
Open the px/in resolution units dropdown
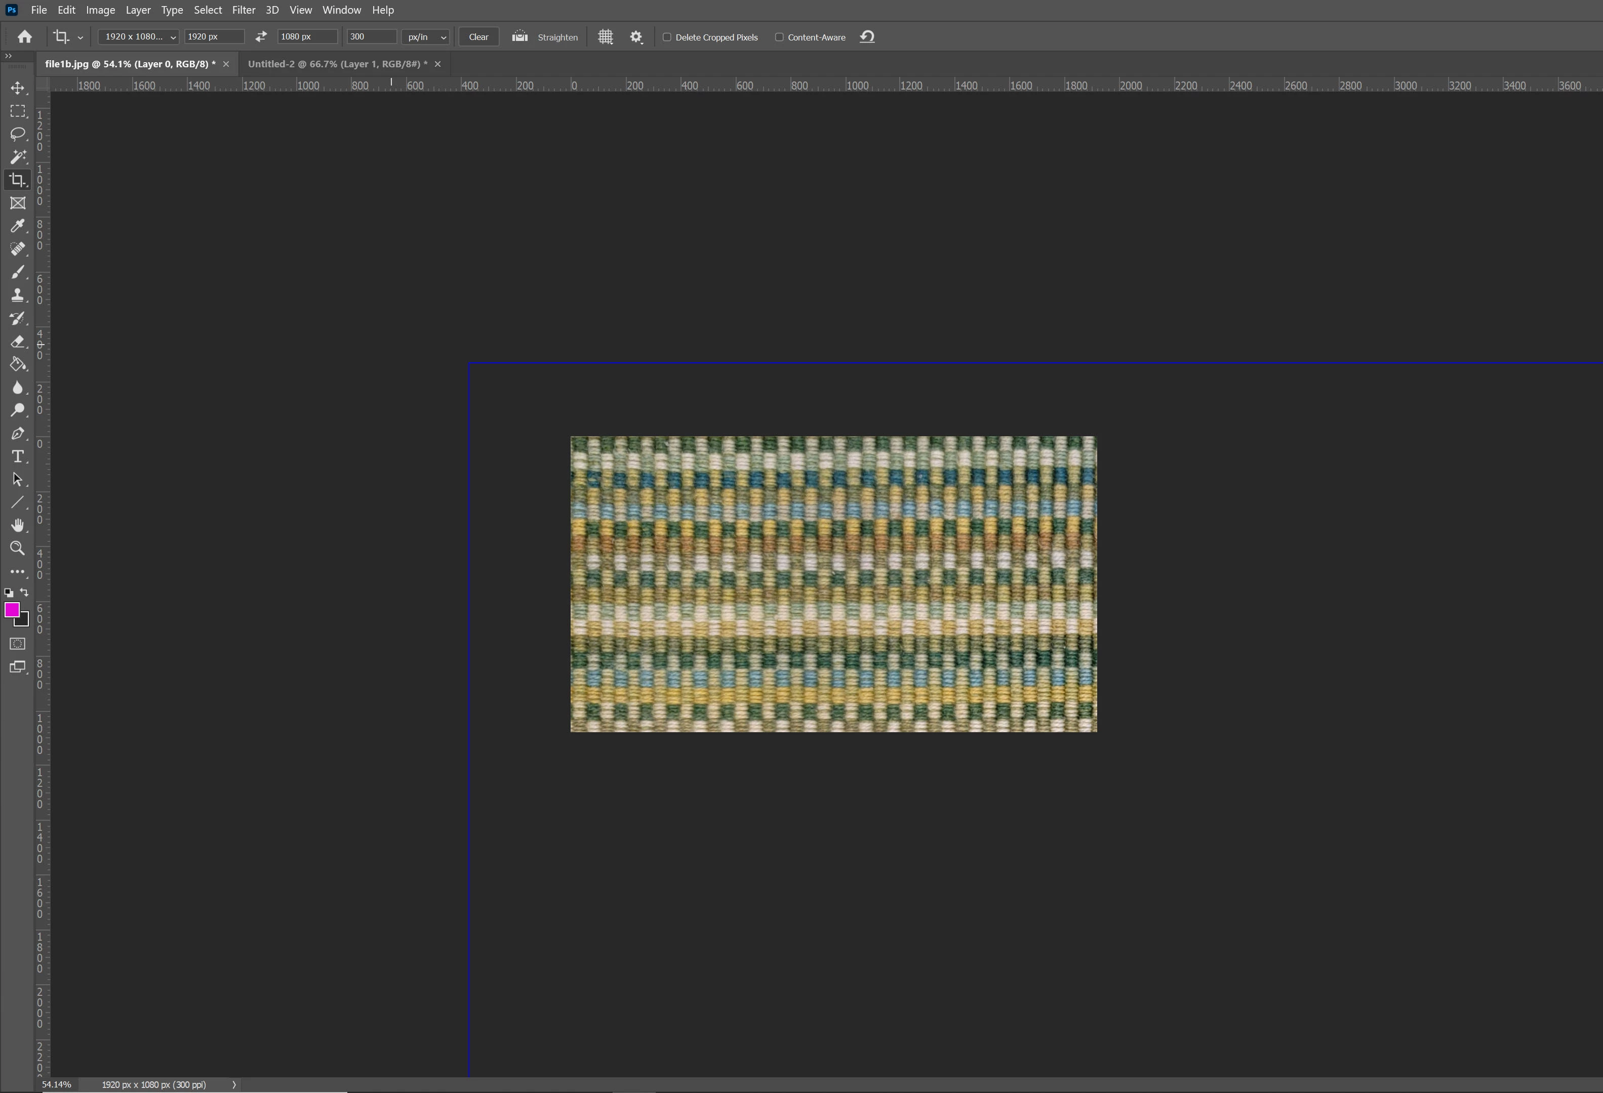(426, 37)
